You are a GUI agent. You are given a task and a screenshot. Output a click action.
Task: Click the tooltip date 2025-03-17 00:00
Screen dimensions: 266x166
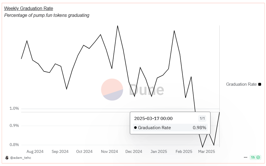(153, 119)
